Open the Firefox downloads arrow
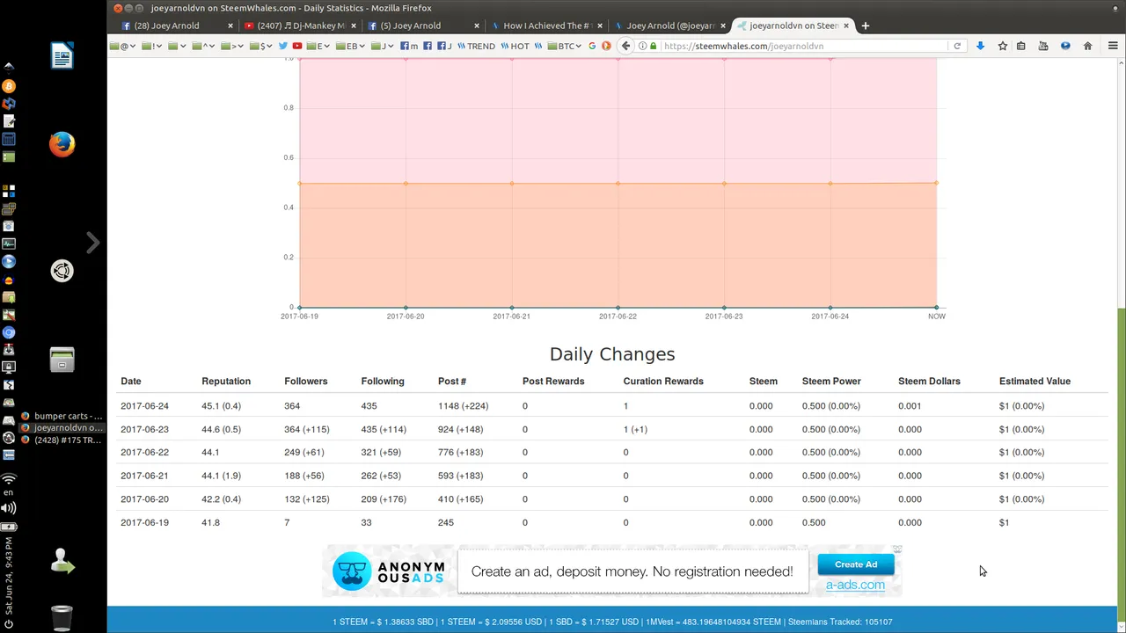This screenshot has height=633, width=1126. [980, 46]
